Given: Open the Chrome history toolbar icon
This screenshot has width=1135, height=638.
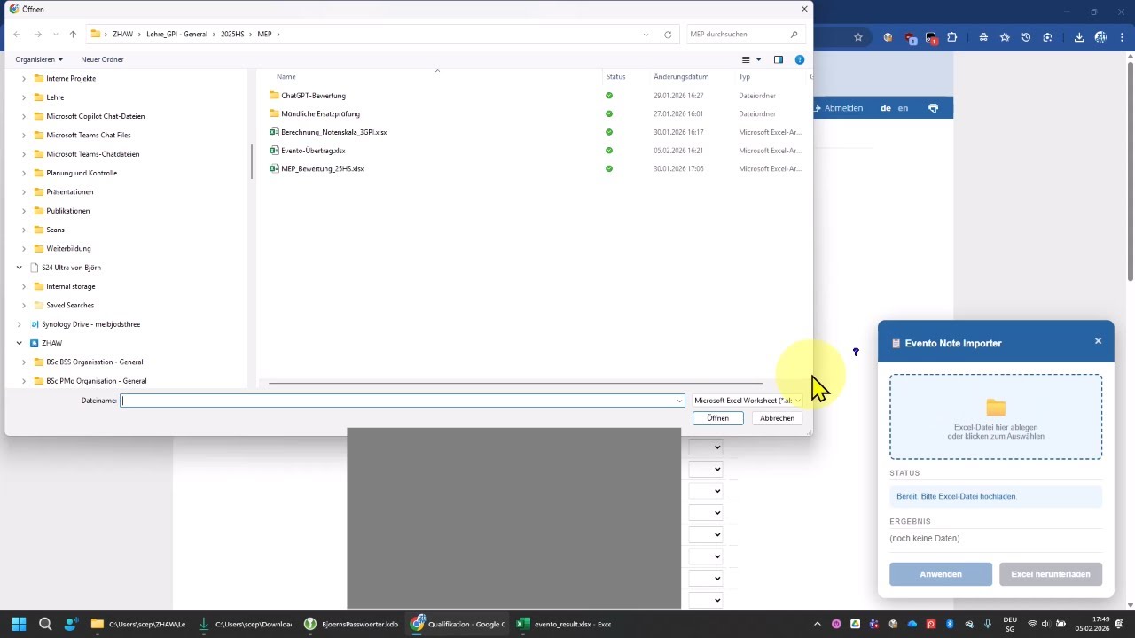Looking at the screenshot, I should click(1026, 37).
